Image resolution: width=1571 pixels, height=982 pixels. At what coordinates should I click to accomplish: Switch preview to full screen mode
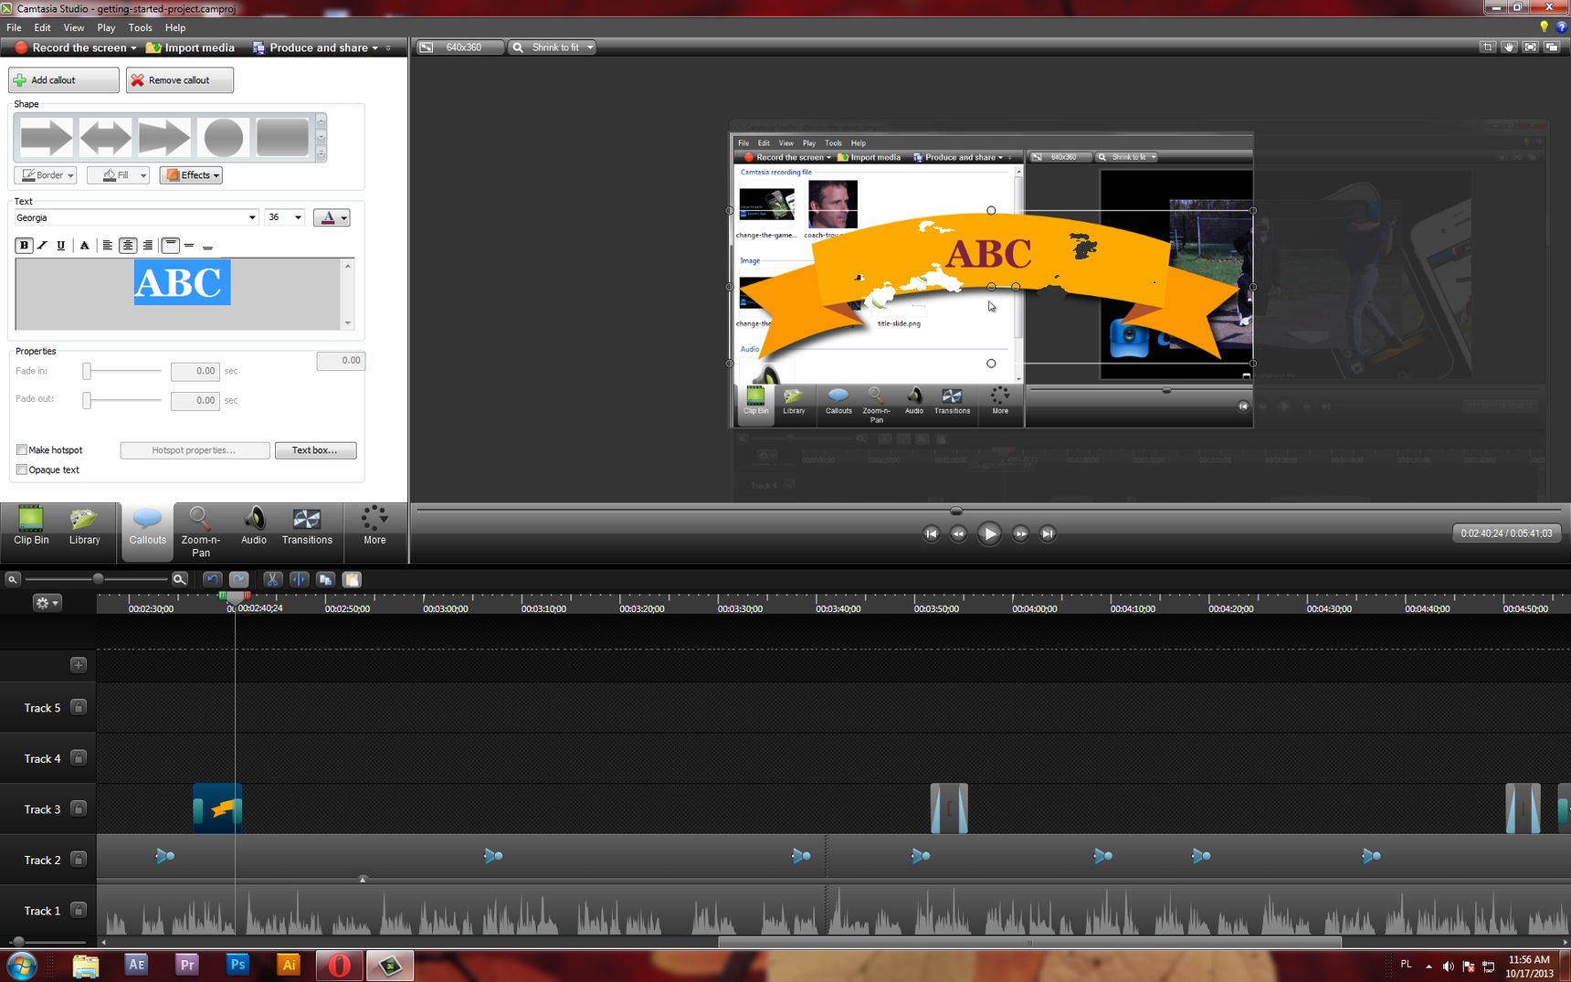(1530, 47)
